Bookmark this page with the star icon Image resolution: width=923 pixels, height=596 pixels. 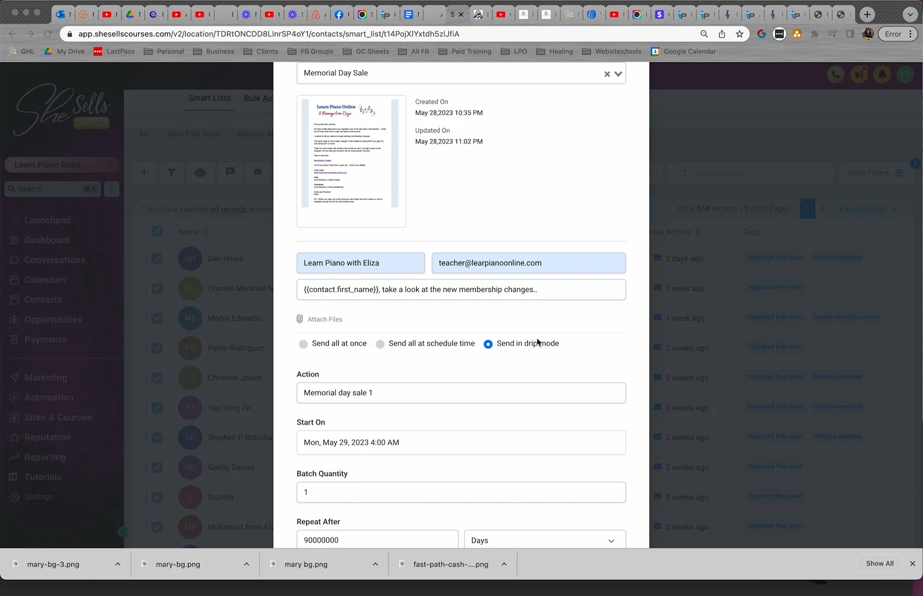point(740,34)
